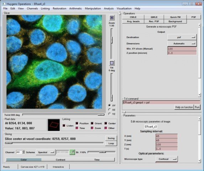Screen dimensions: 204x171
Task: Click the tilt icon above Tilt label
Action: point(112,63)
